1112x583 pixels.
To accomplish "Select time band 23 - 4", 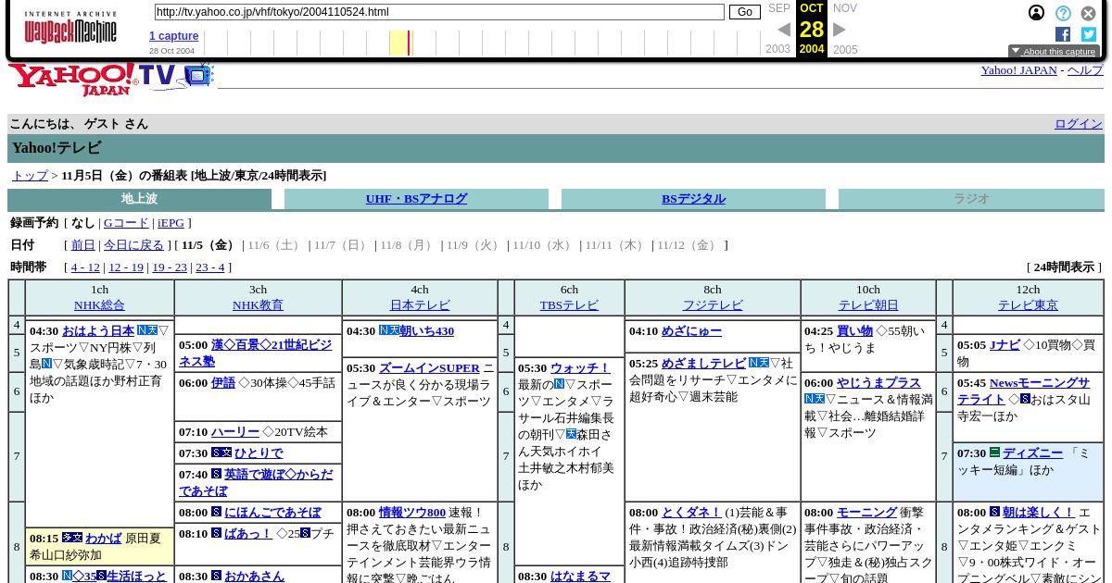I will [210, 267].
